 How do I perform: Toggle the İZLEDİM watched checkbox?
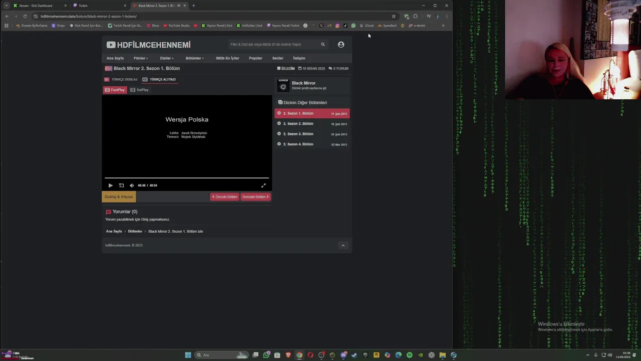coord(286,69)
